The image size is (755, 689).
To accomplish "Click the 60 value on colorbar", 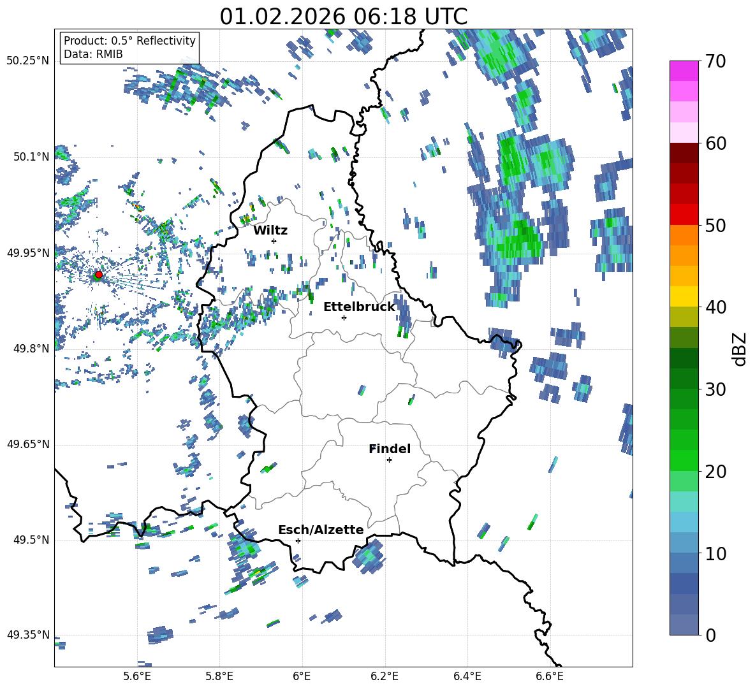I will [x=715, y=143].
